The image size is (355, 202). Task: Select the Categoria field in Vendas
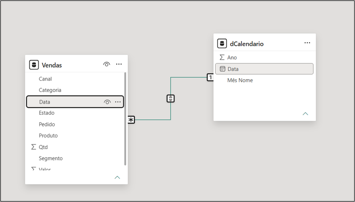pos(75,90)
